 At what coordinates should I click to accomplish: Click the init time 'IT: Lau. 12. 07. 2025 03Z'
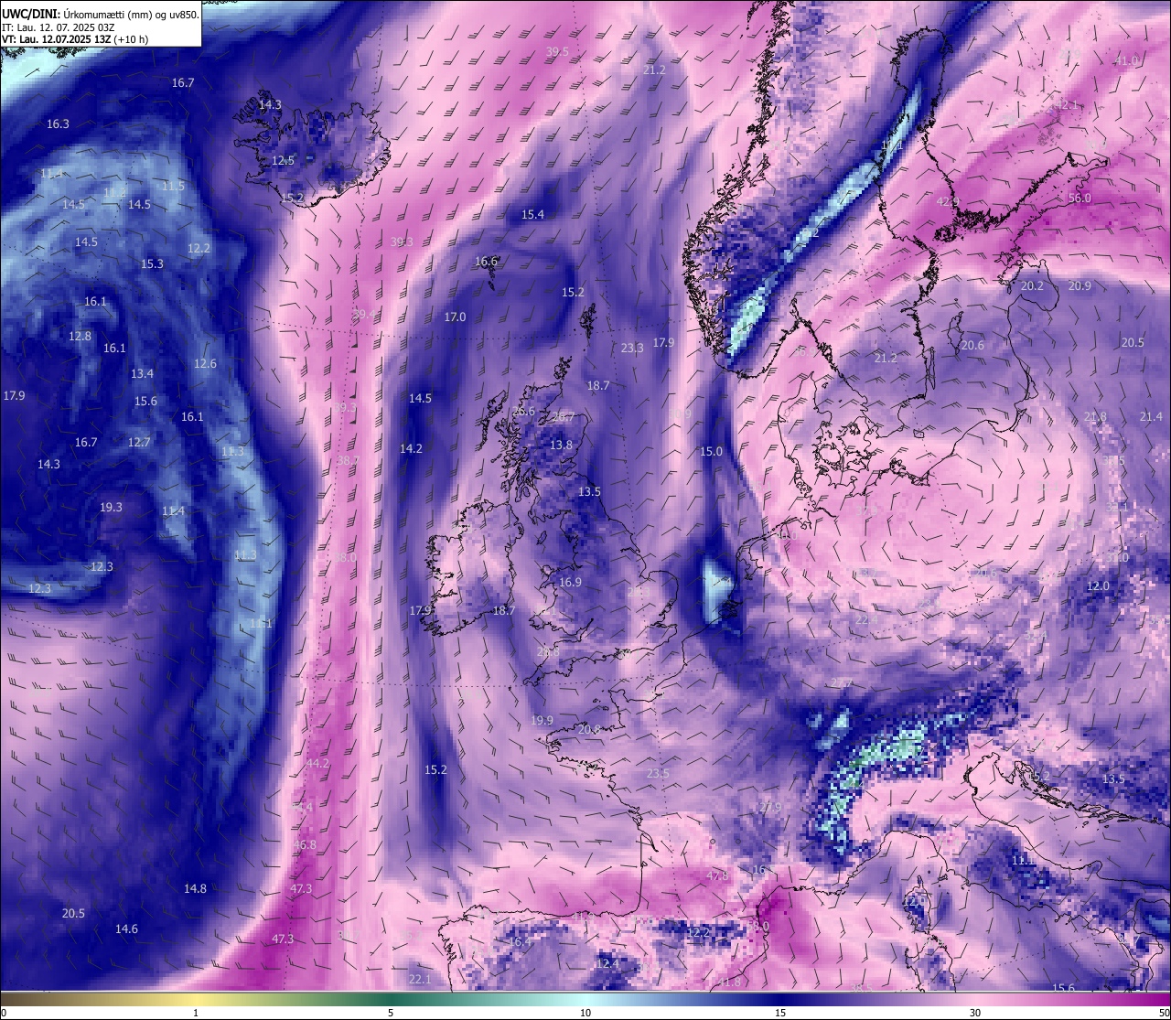click(59, 27)
